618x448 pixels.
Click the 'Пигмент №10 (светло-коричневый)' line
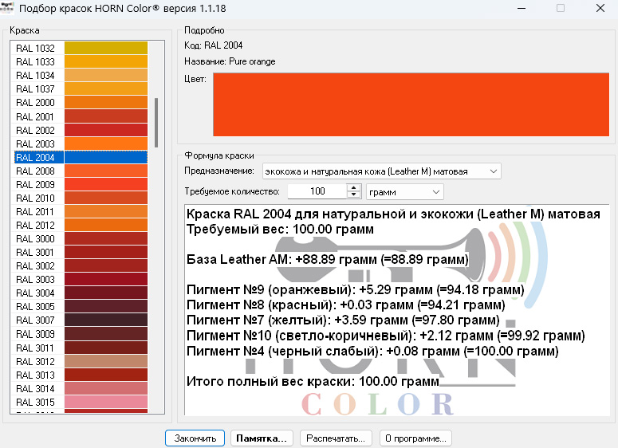coord(386,336)
